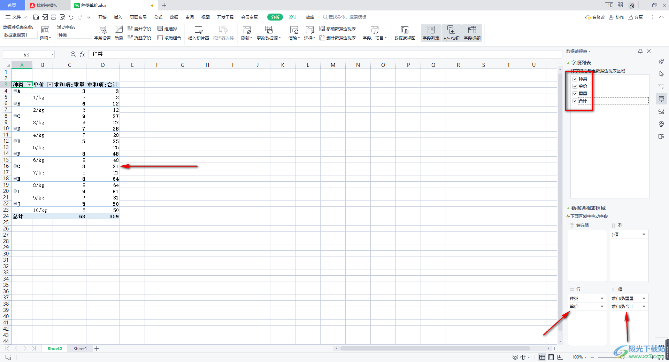Screen dimensions: 669x362
Task: Click the eye protection icon in status bar
Action: tap(515, 357)
